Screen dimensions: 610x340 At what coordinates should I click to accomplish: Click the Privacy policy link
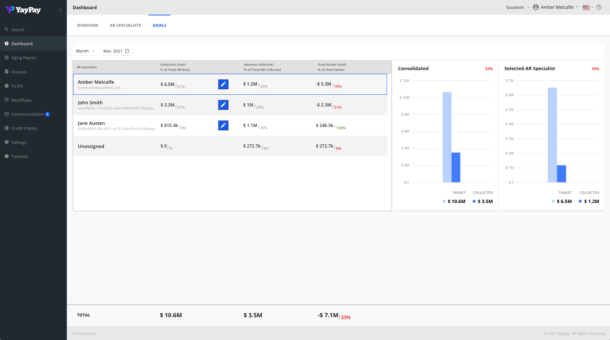pyautogui.click(x=84, y=333)
